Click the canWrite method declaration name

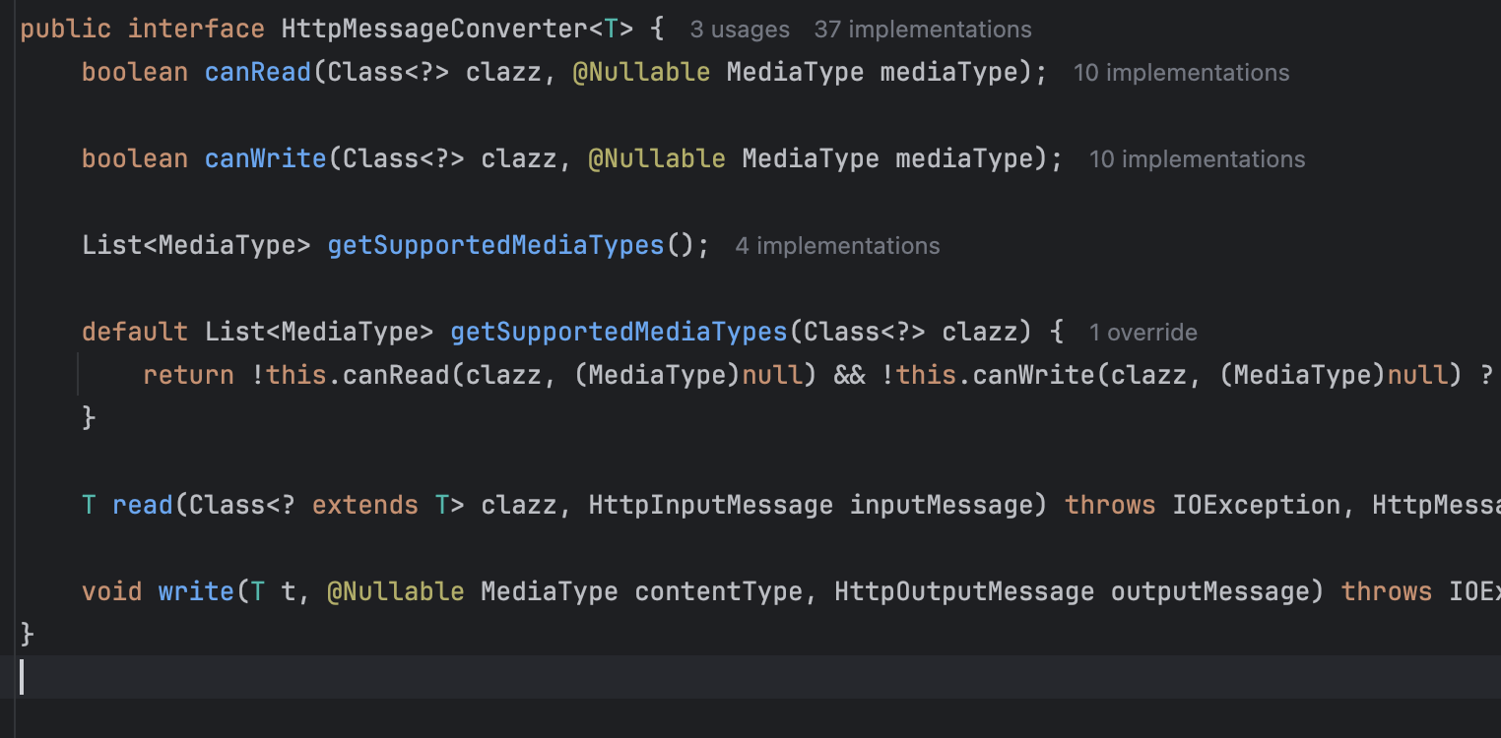[266, 159]
